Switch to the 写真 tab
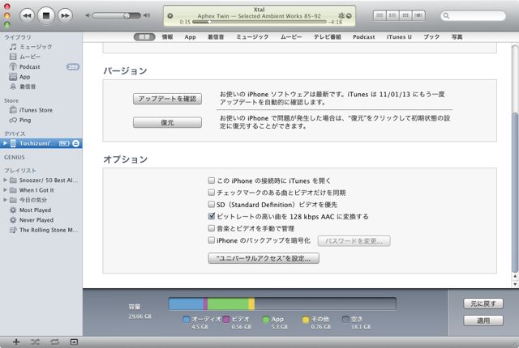Viewport: 519px width, 348px height. point(457,37)
